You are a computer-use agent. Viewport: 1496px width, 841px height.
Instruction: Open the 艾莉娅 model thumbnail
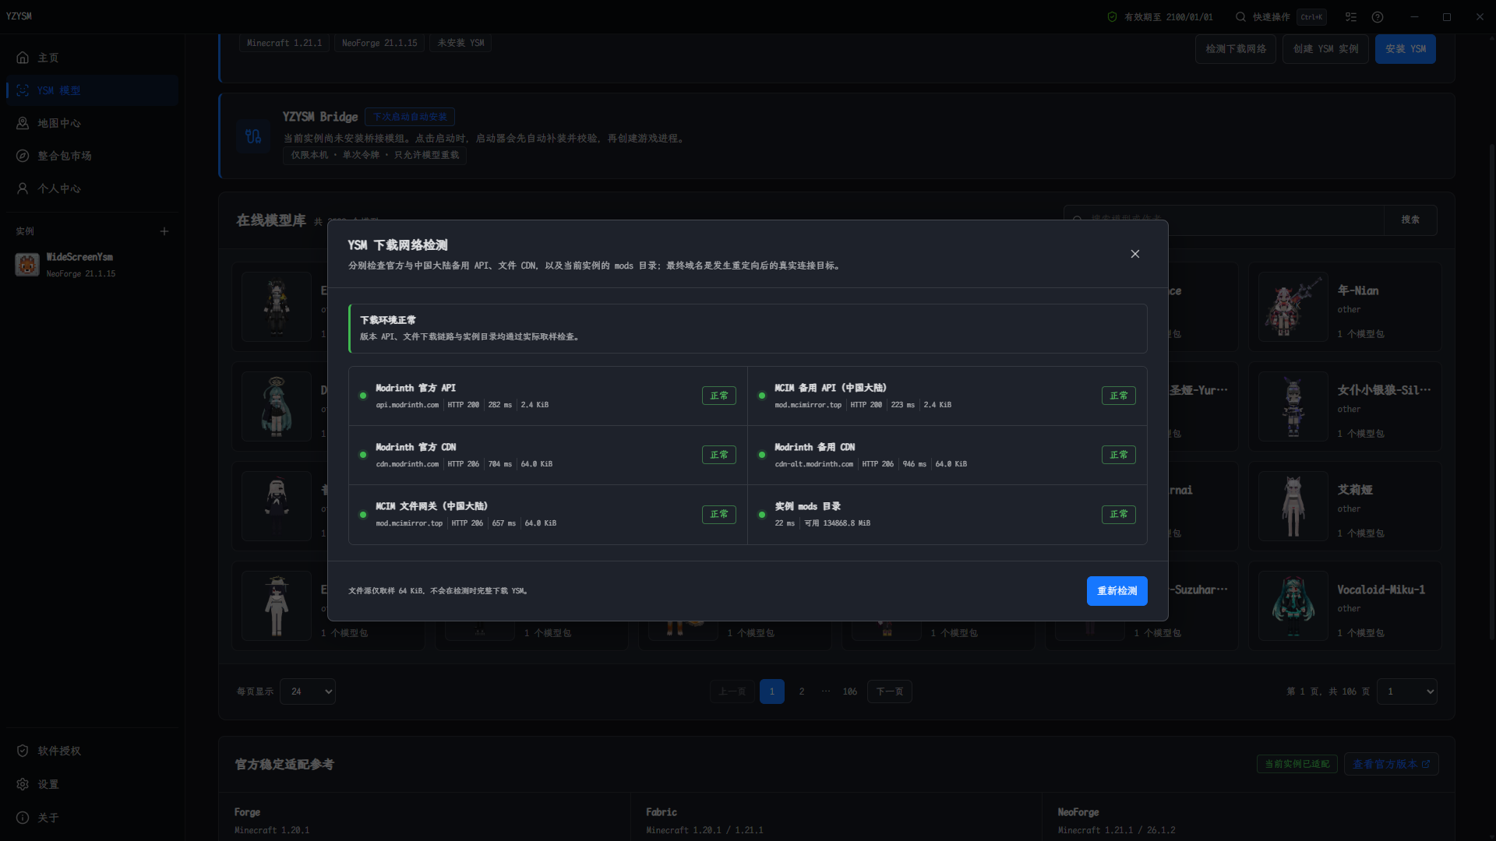pyautogui.click(x=1293, y=506)
